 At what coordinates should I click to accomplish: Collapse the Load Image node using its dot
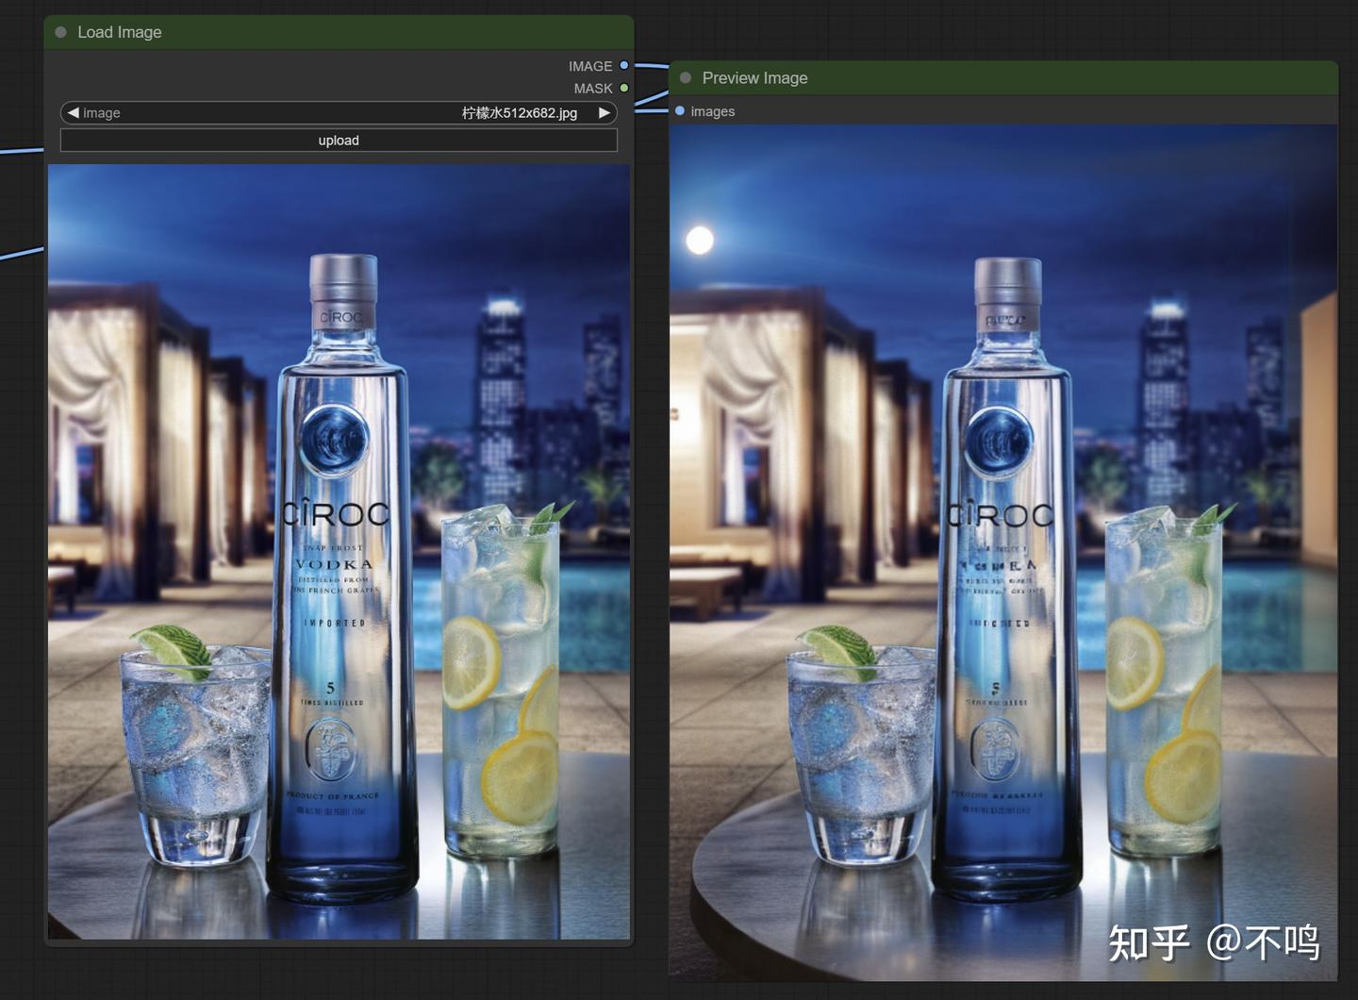click(61, 32)
